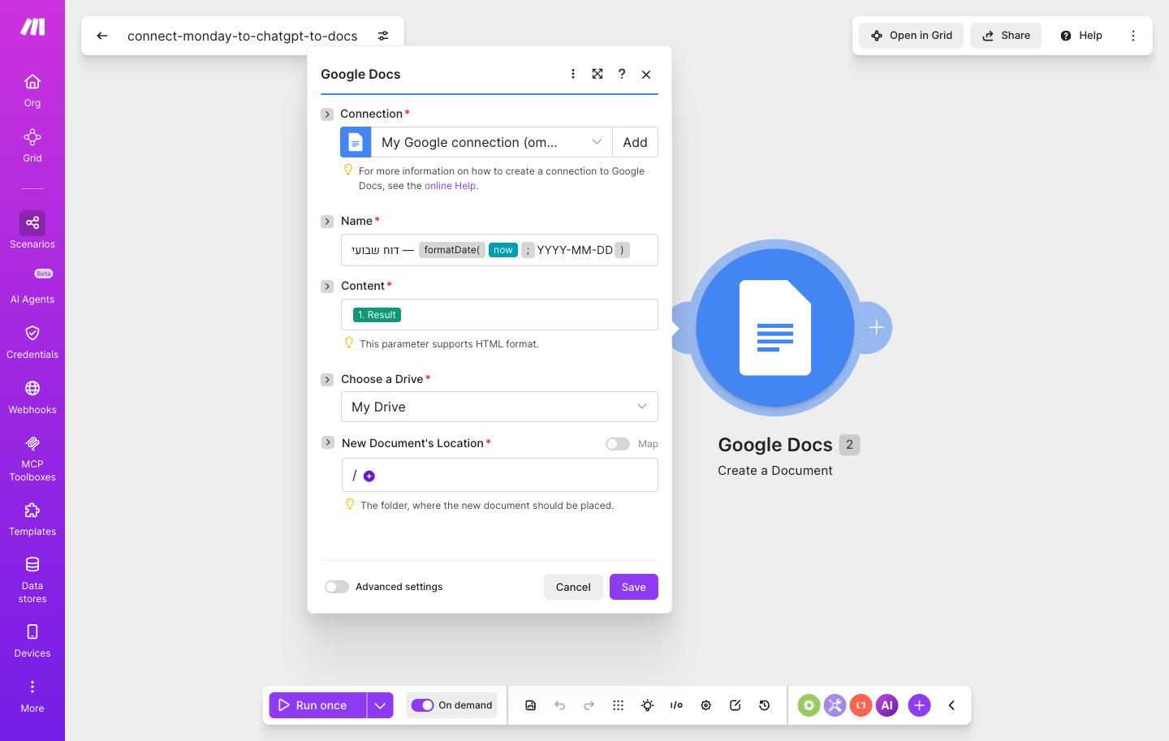Toggle Map for New Document's Location
The height and width of the screenshot is (741, 1169).
click(x=618, y=444)
